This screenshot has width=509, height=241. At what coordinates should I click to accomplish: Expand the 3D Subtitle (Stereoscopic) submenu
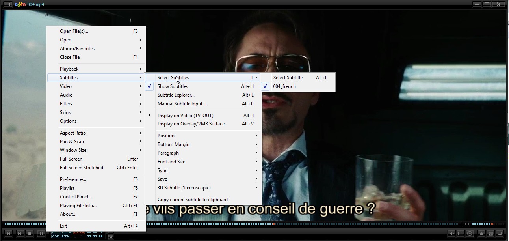click(x=202, y=188)
